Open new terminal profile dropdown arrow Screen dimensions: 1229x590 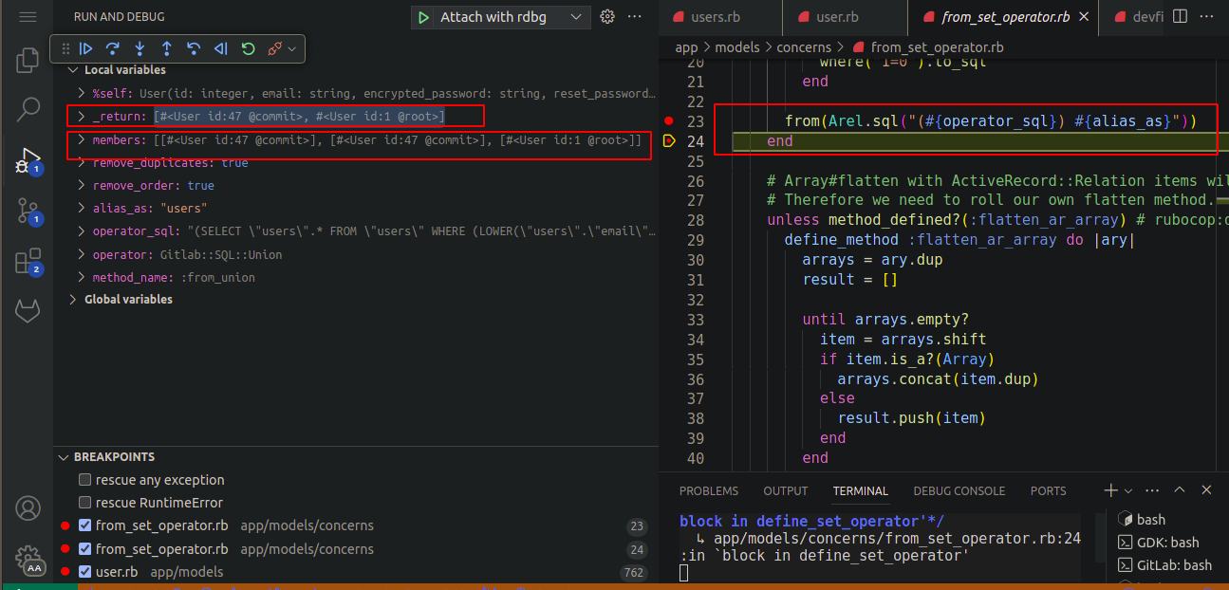1128,490
